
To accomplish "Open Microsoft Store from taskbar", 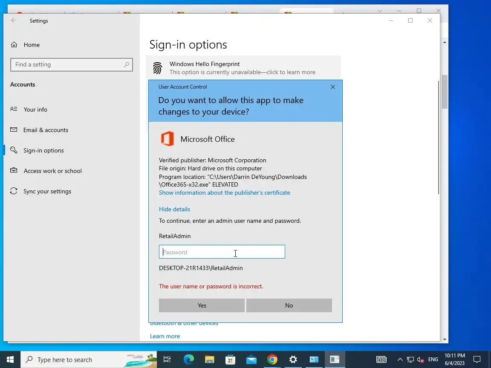I will click(x=231, y=359).
